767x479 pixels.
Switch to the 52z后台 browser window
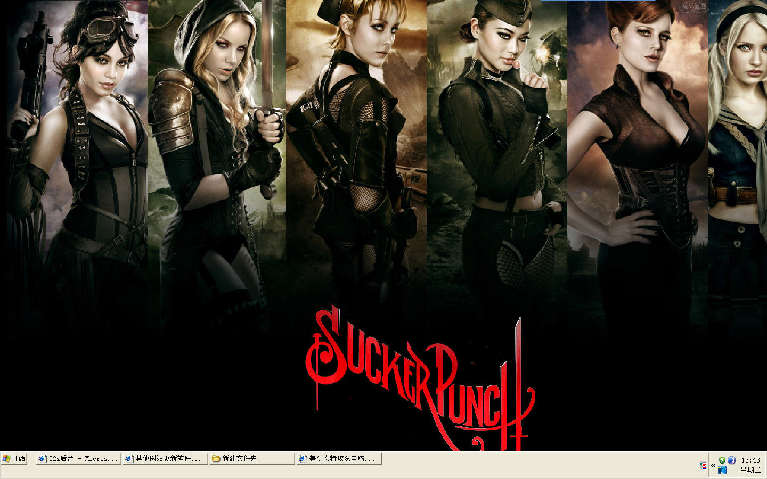coord(78,458)
